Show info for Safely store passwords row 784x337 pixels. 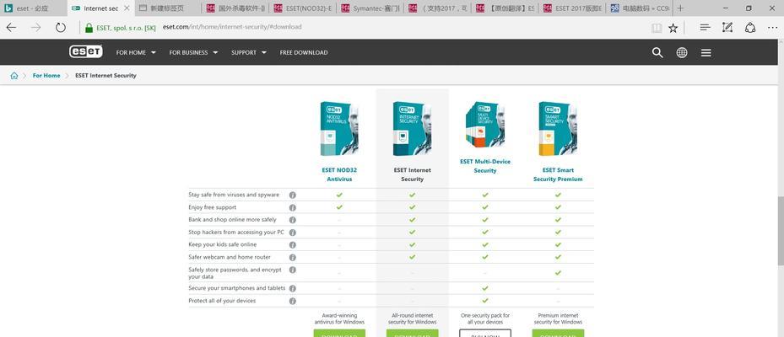coord(293,270)
